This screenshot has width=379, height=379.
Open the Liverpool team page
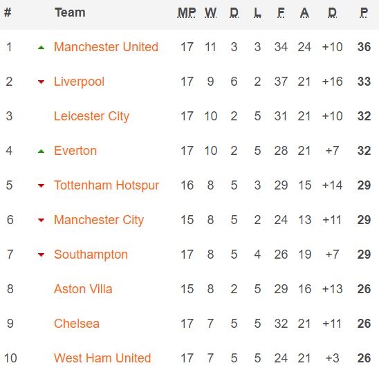click(79, 82)
